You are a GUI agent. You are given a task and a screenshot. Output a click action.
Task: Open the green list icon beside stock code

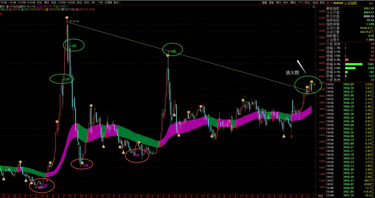click(331, 3)
